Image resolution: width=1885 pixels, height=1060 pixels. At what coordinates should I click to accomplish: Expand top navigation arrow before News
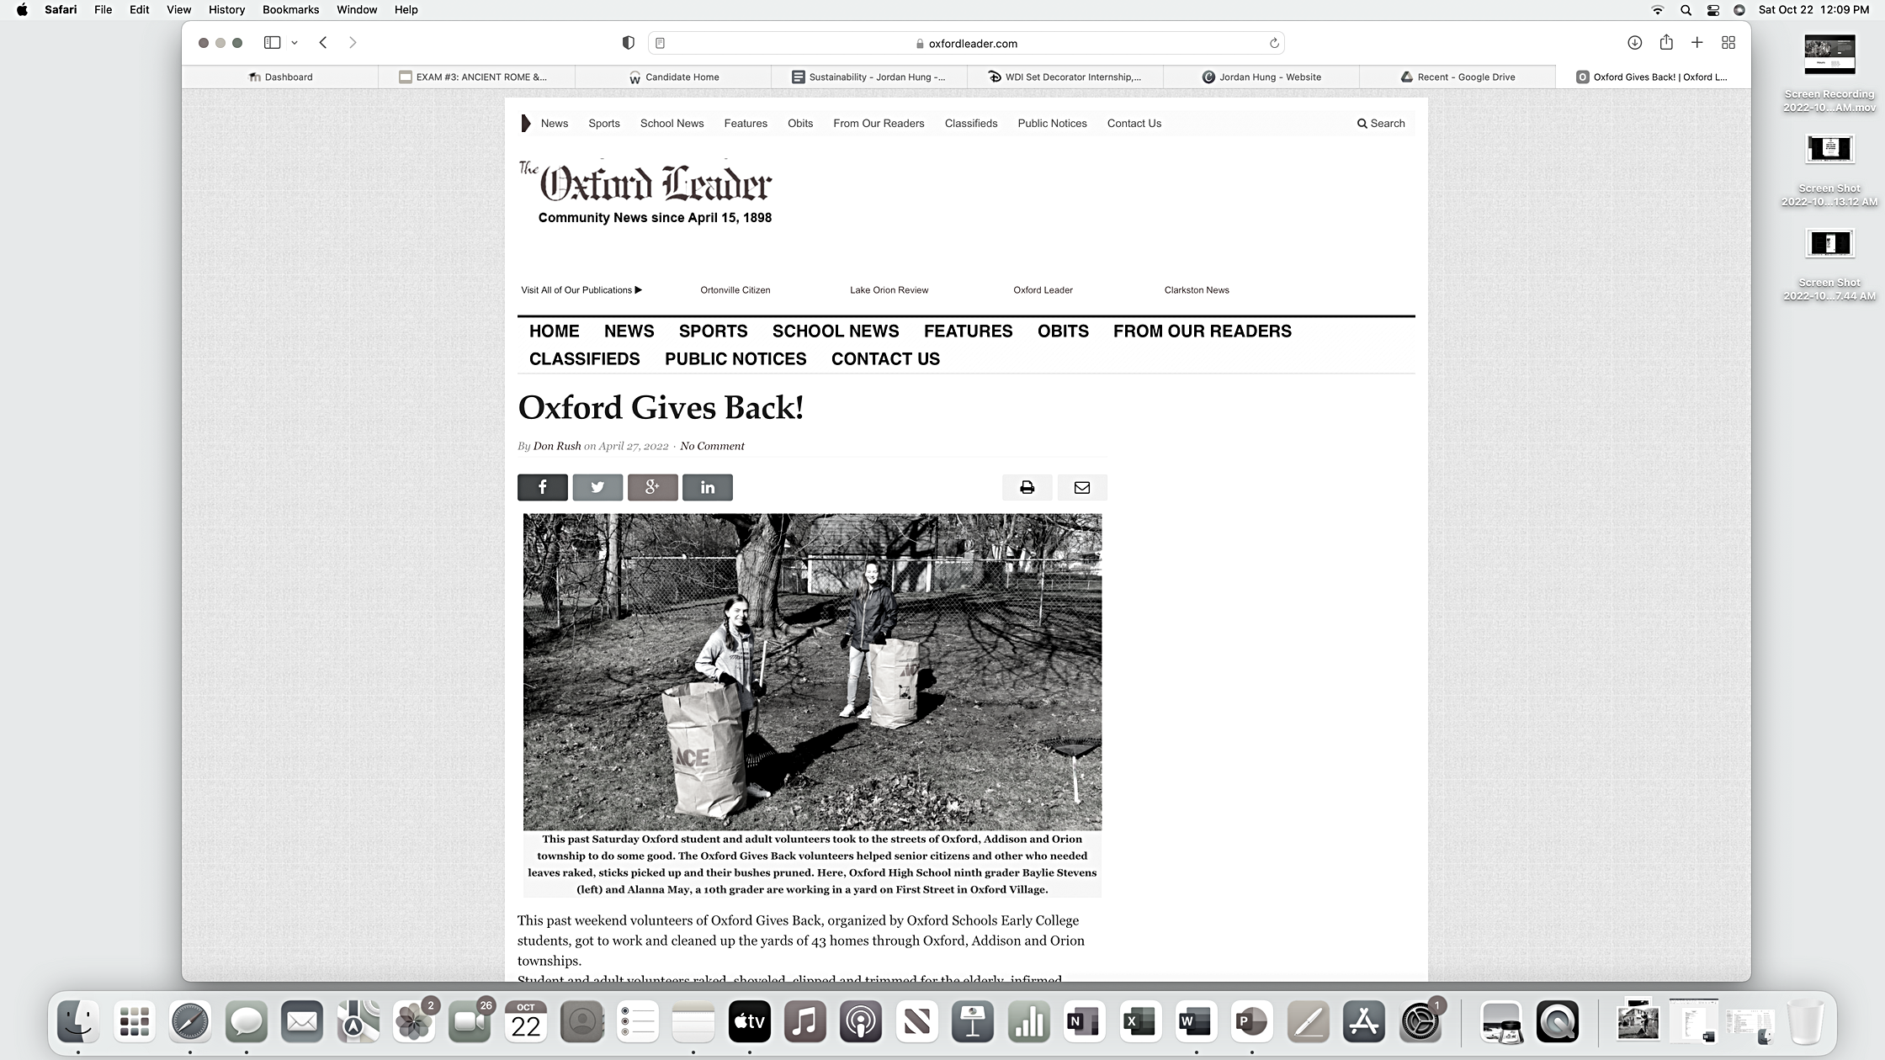point(526,124)
